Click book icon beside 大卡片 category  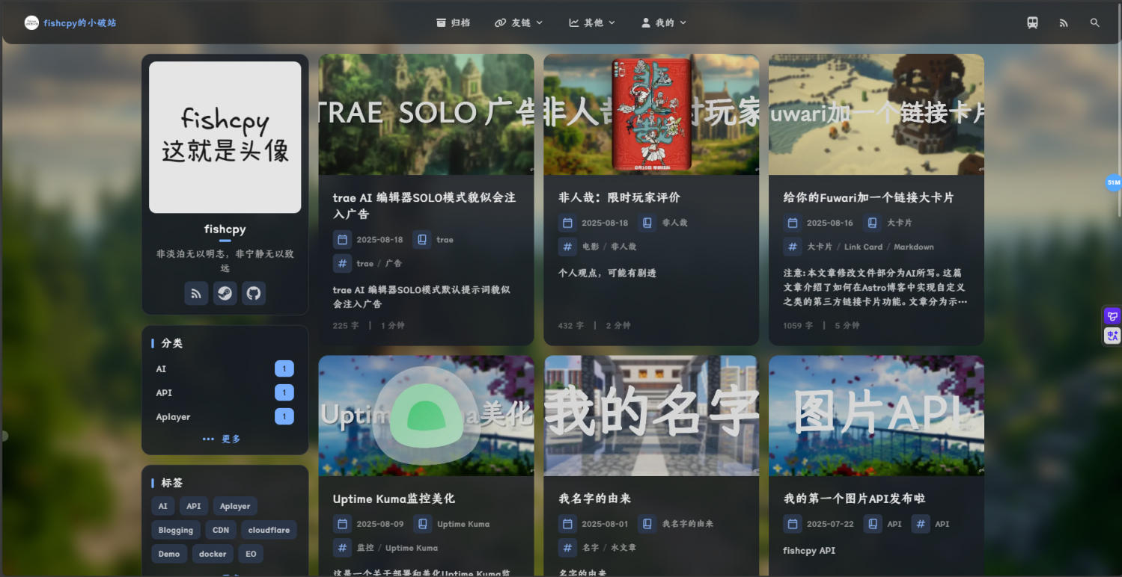tap(872, 223)
